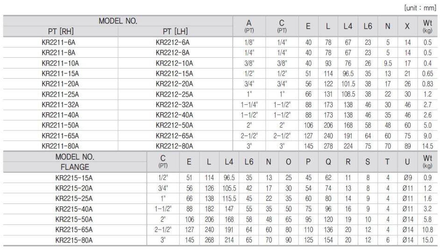Click the Q column header in flange table
Viewport: 440px width, 251px height.
tap(328, 162)
